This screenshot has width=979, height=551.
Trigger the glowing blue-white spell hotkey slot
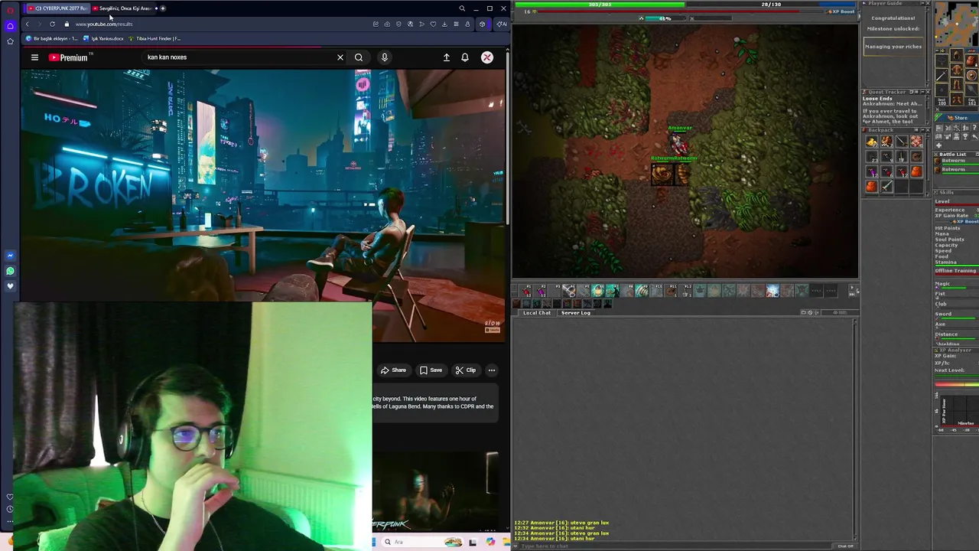772,291
